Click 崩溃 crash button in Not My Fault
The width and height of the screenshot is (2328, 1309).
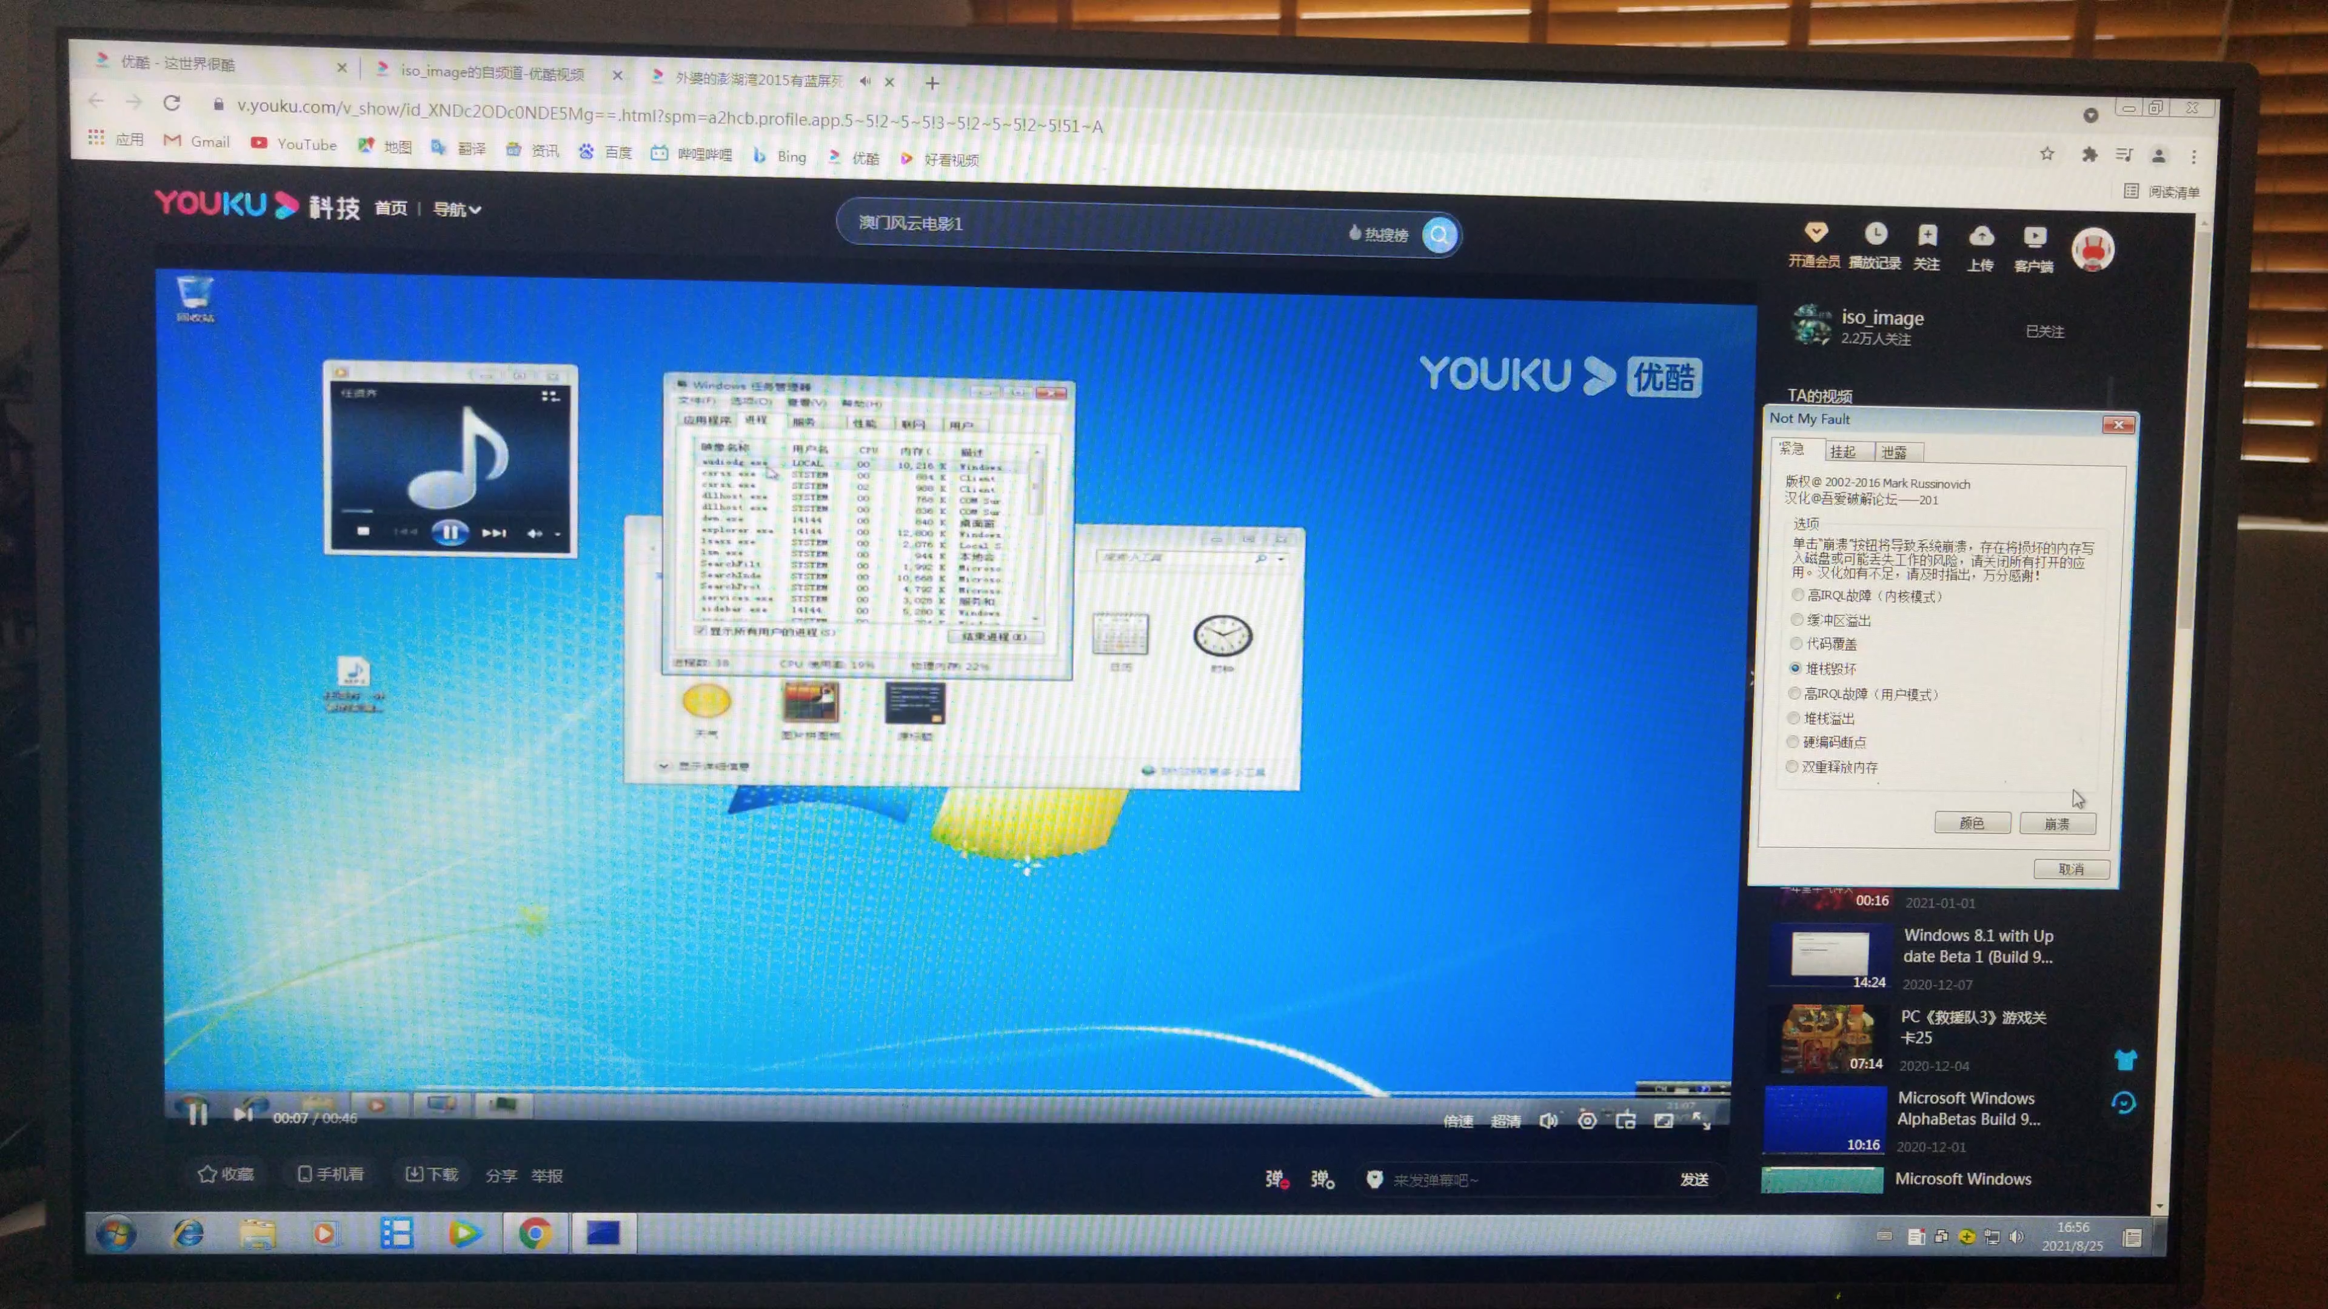click(x=2058, y=823)
